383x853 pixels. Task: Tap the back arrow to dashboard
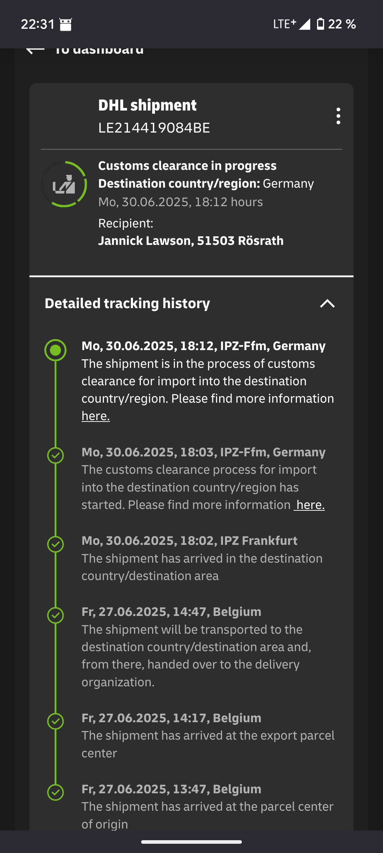click(35, 50)
